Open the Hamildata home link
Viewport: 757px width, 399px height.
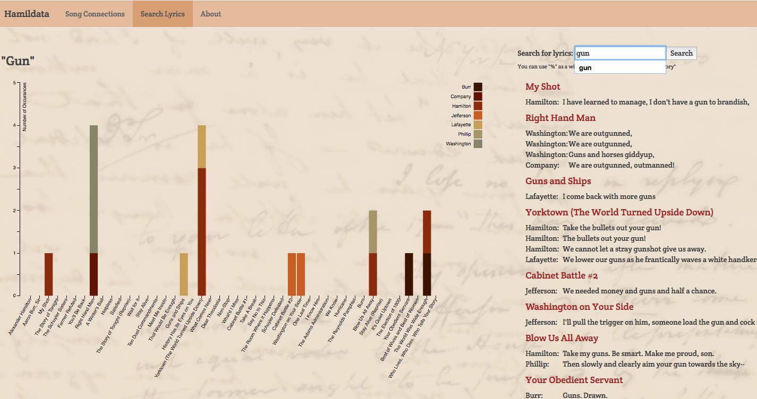click(27, 14)
